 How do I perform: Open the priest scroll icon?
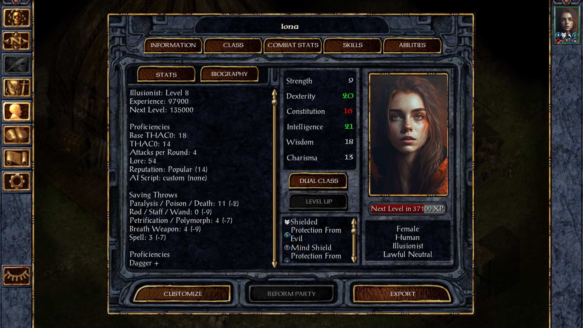pyautogui.click(x=17, y=158)
